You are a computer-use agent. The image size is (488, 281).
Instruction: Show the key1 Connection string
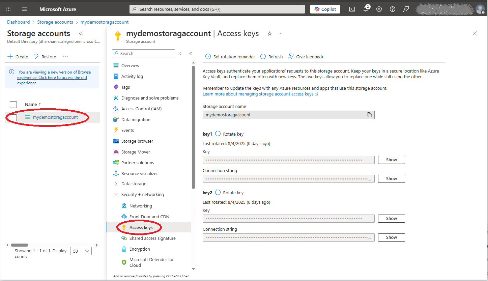391,179
